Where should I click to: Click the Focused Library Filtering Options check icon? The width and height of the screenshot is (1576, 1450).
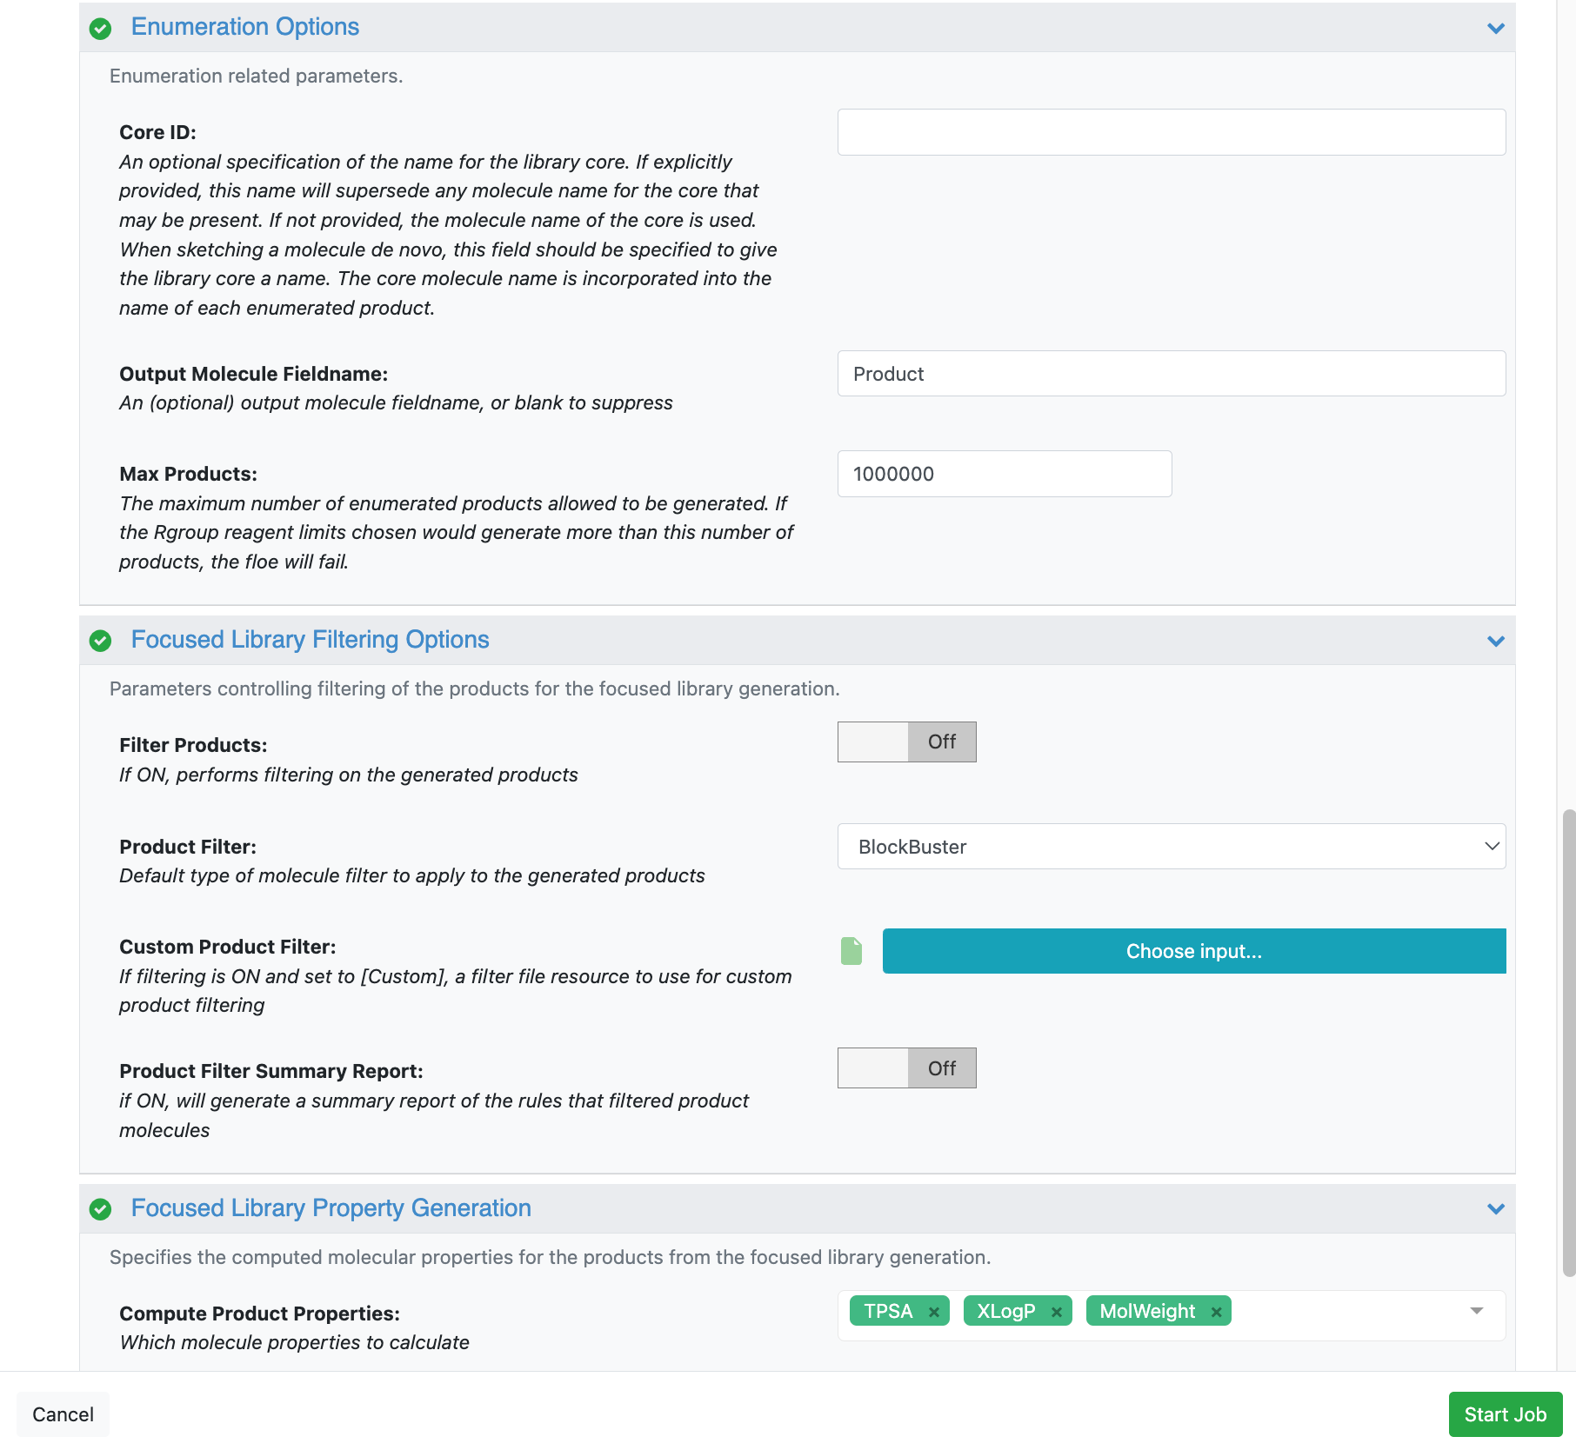101,641
